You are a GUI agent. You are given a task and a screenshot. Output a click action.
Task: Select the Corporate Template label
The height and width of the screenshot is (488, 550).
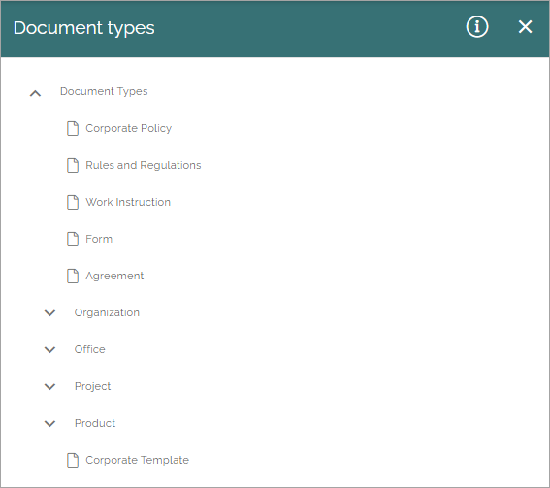pyautogui.click(x=137, y=460)
